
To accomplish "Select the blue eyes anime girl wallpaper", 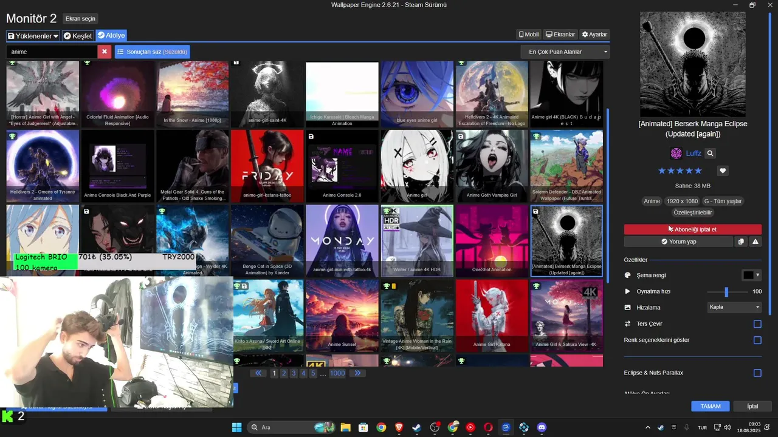I will [417, 94].
